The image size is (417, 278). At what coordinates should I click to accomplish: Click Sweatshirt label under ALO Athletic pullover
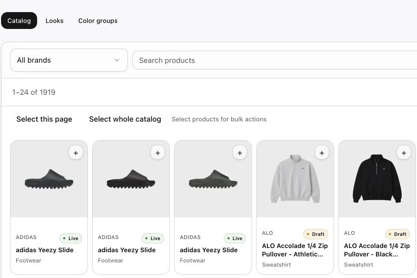point(276,265)
